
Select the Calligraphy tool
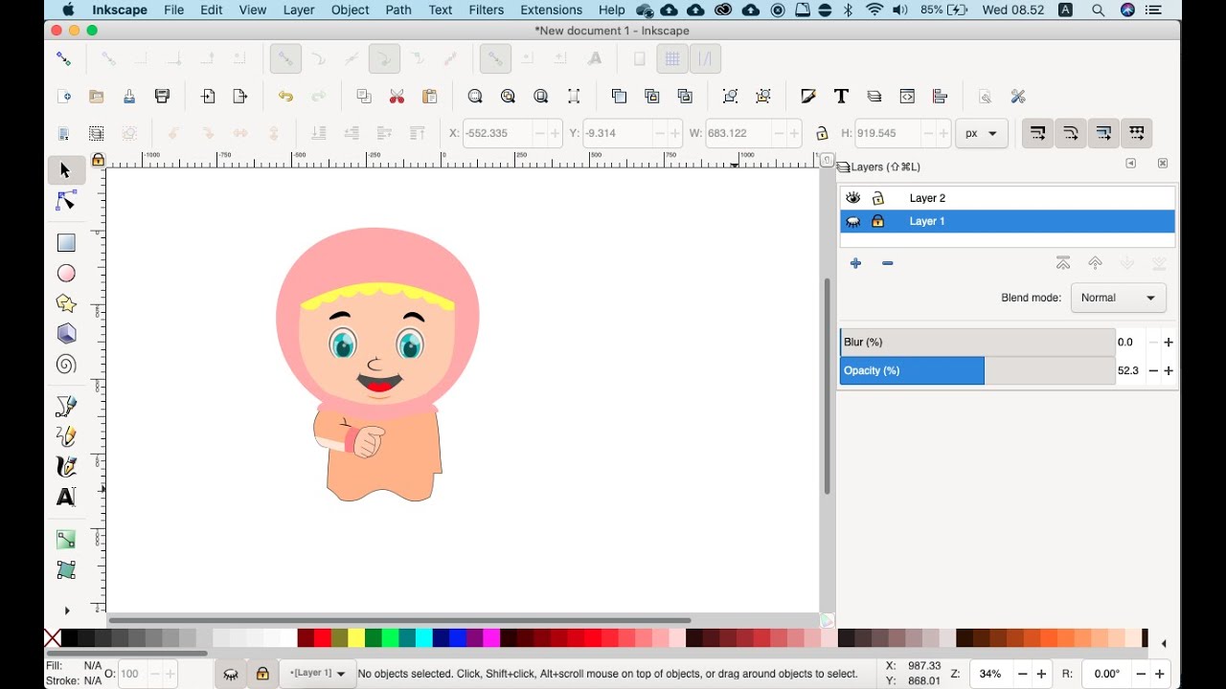[65, 467]
